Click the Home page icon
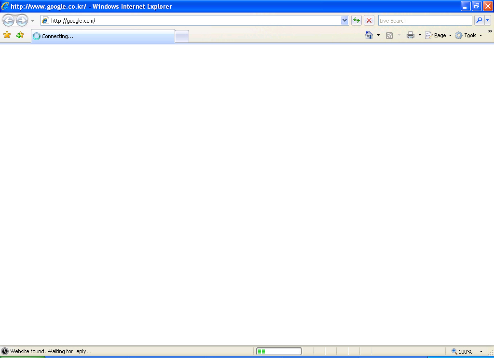Screen dimensions: 494x358 369,35
